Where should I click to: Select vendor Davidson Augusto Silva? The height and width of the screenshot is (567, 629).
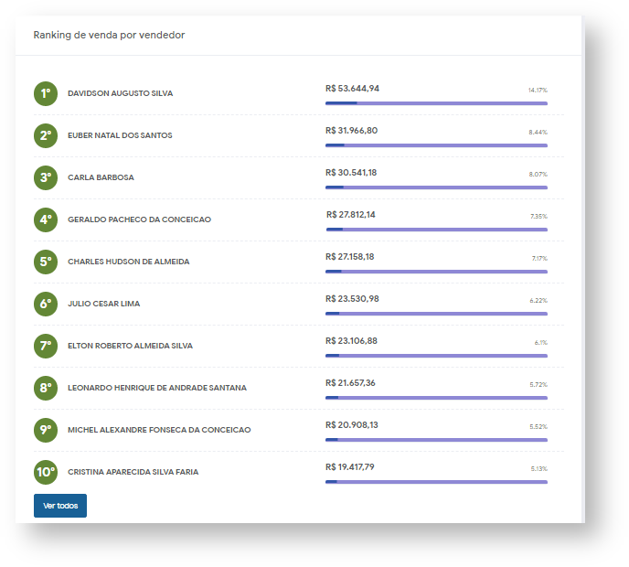(120, 93)
